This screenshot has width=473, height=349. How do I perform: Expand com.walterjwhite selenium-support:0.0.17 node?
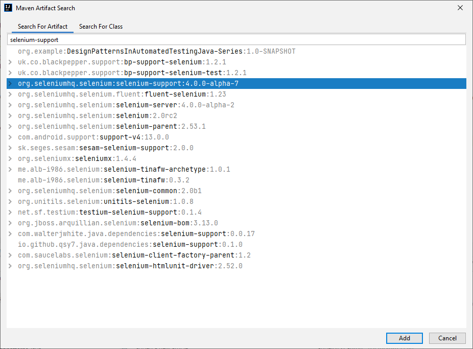(x=10, y=234)
